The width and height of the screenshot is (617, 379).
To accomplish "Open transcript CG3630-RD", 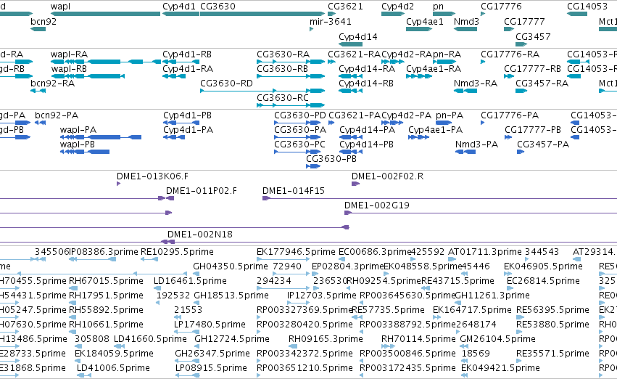I will [226, 83].
